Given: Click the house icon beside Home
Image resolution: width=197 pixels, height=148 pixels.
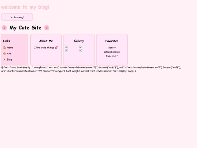Looking at the screenshot, I should point(5,48).
